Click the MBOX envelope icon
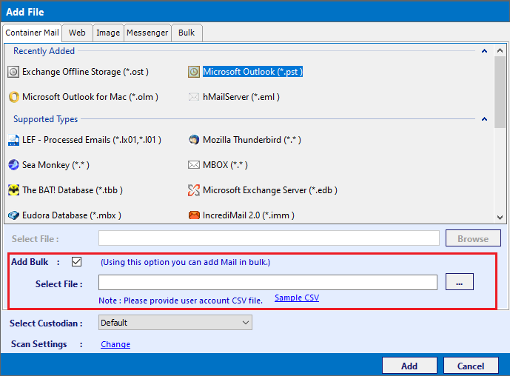 (x=194, y=165)
